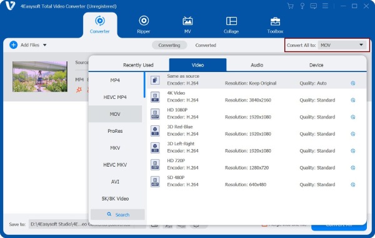375x238 pixels.
Task: Click the 3D Red-Blue preset icon
Action: click(155, 131)
